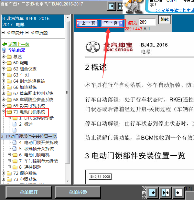Click the sidebar scrollbar up arrow
The width and height of the screenshot is (194, 200).
pos(68,17)
